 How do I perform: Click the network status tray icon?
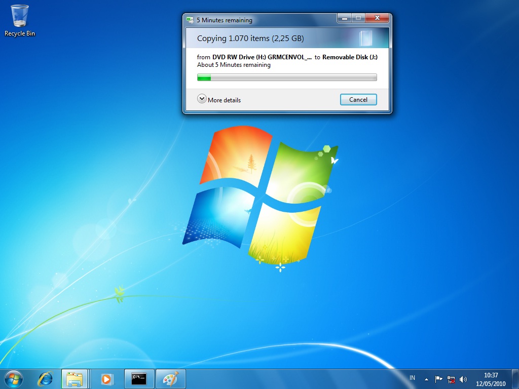451,379
